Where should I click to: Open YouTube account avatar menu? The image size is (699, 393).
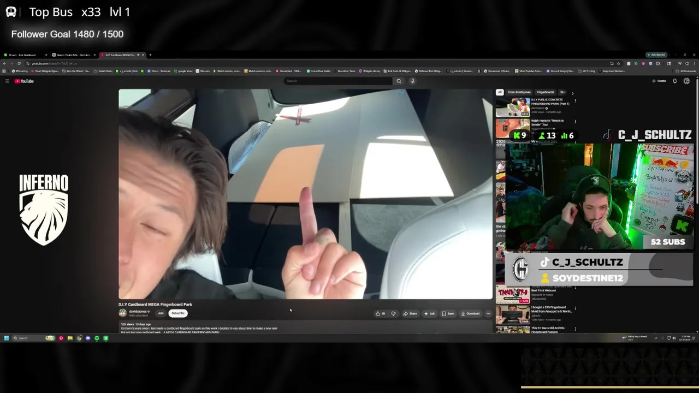[x=686, y=81]
